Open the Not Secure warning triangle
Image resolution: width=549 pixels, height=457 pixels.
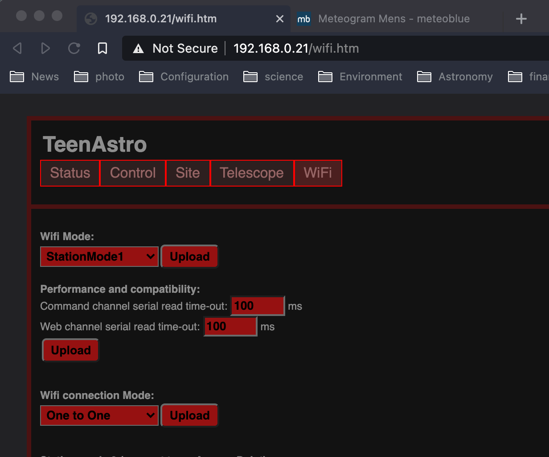[x=139, y=49]
